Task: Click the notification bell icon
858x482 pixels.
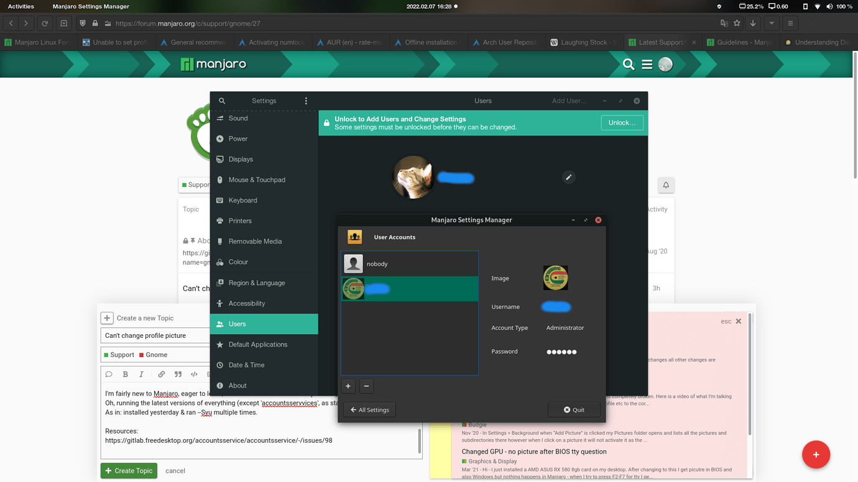Action: pyautogui.click(x=666, y=185)
